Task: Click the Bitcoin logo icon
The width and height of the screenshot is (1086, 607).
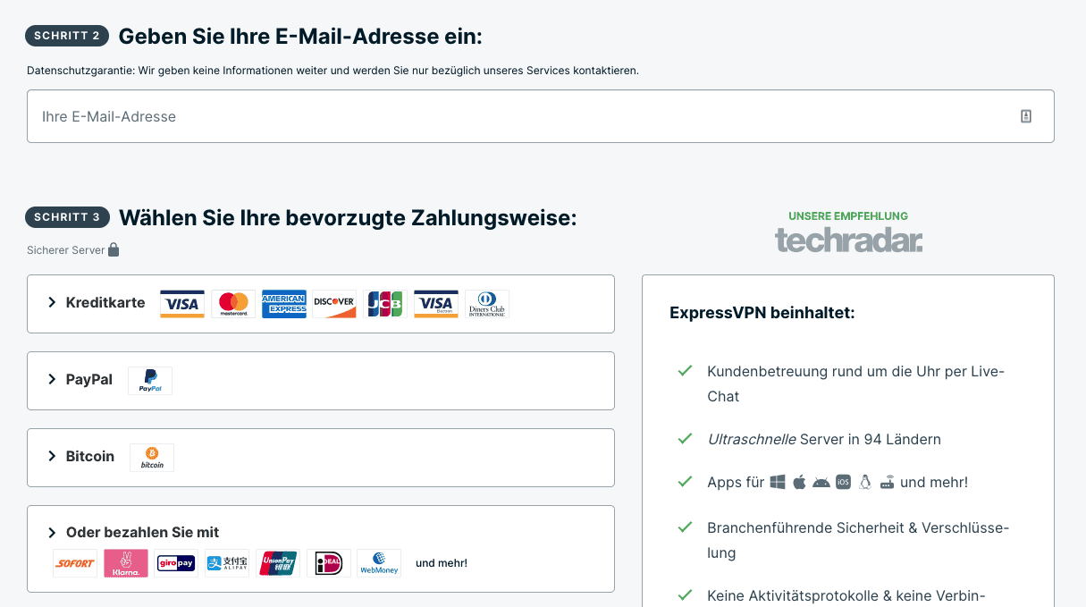Action: [x=152, y=458]
